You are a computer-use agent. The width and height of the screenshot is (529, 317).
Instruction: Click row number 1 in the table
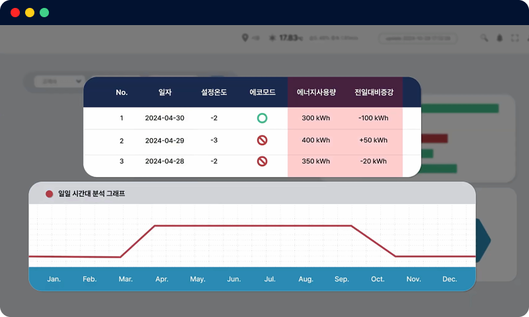tap(122, 118)
